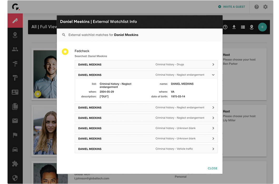Click the where value VA
279x184 pixels.
point(173,92)
